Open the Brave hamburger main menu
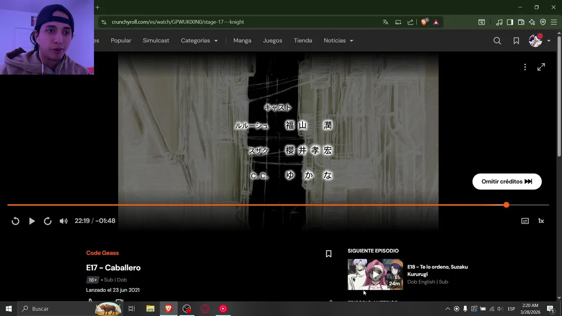Viewport: 562px width, 316px height. (554, 22)
